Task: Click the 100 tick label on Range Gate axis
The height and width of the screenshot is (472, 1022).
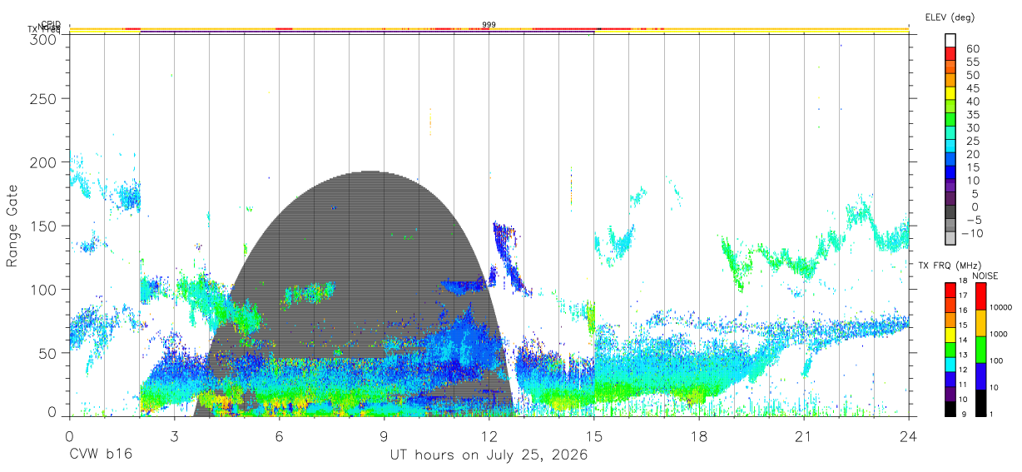Action: [x=46, y=289]
